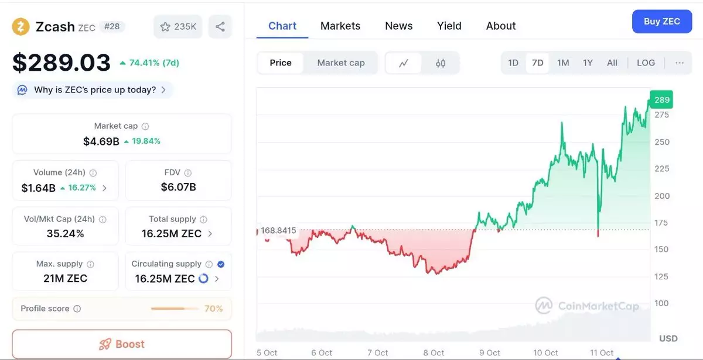
Task: Switch to the News tab
Action: (398, 26)
